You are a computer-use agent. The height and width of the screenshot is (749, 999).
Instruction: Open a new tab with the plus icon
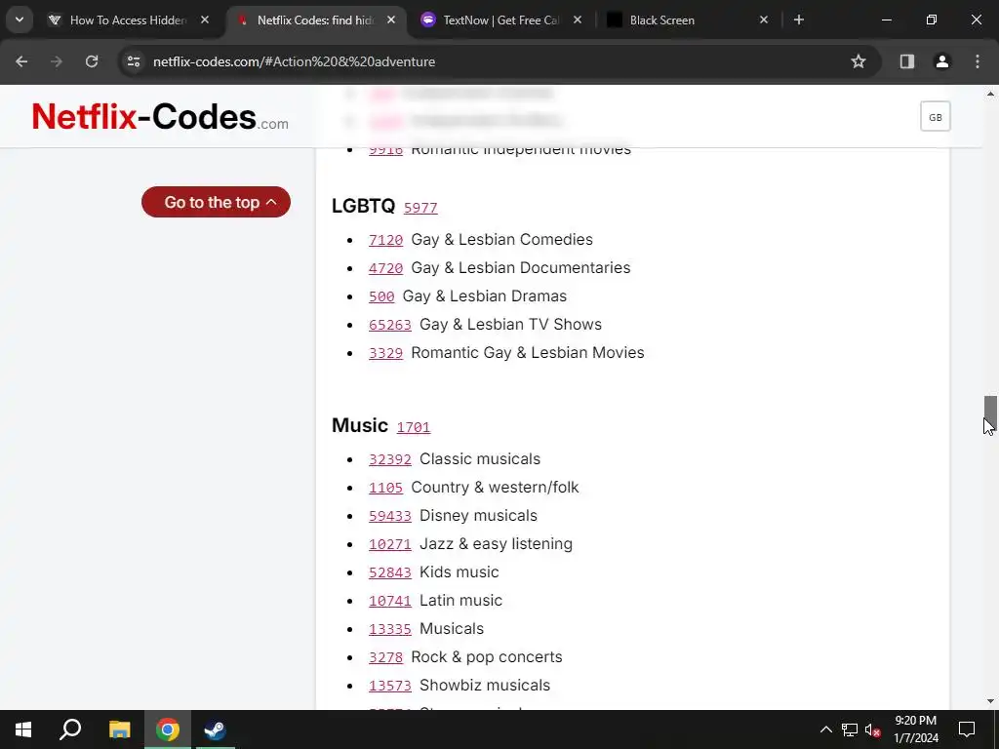[x=799, y=20]
